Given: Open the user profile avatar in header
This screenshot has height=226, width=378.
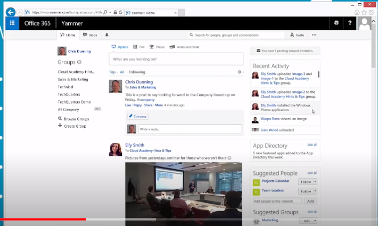Looking at the screenshot, I should tap(364, 23).
